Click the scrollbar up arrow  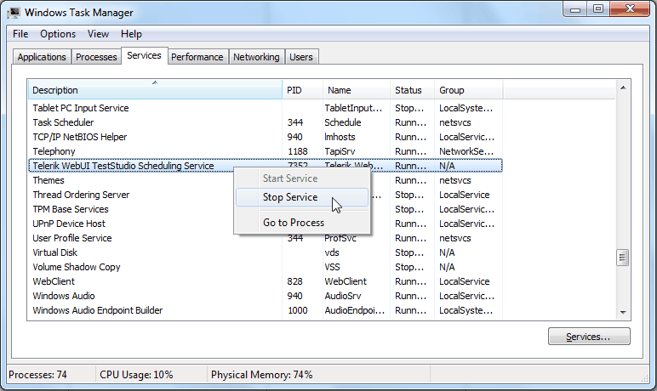(x=623, y=88)
